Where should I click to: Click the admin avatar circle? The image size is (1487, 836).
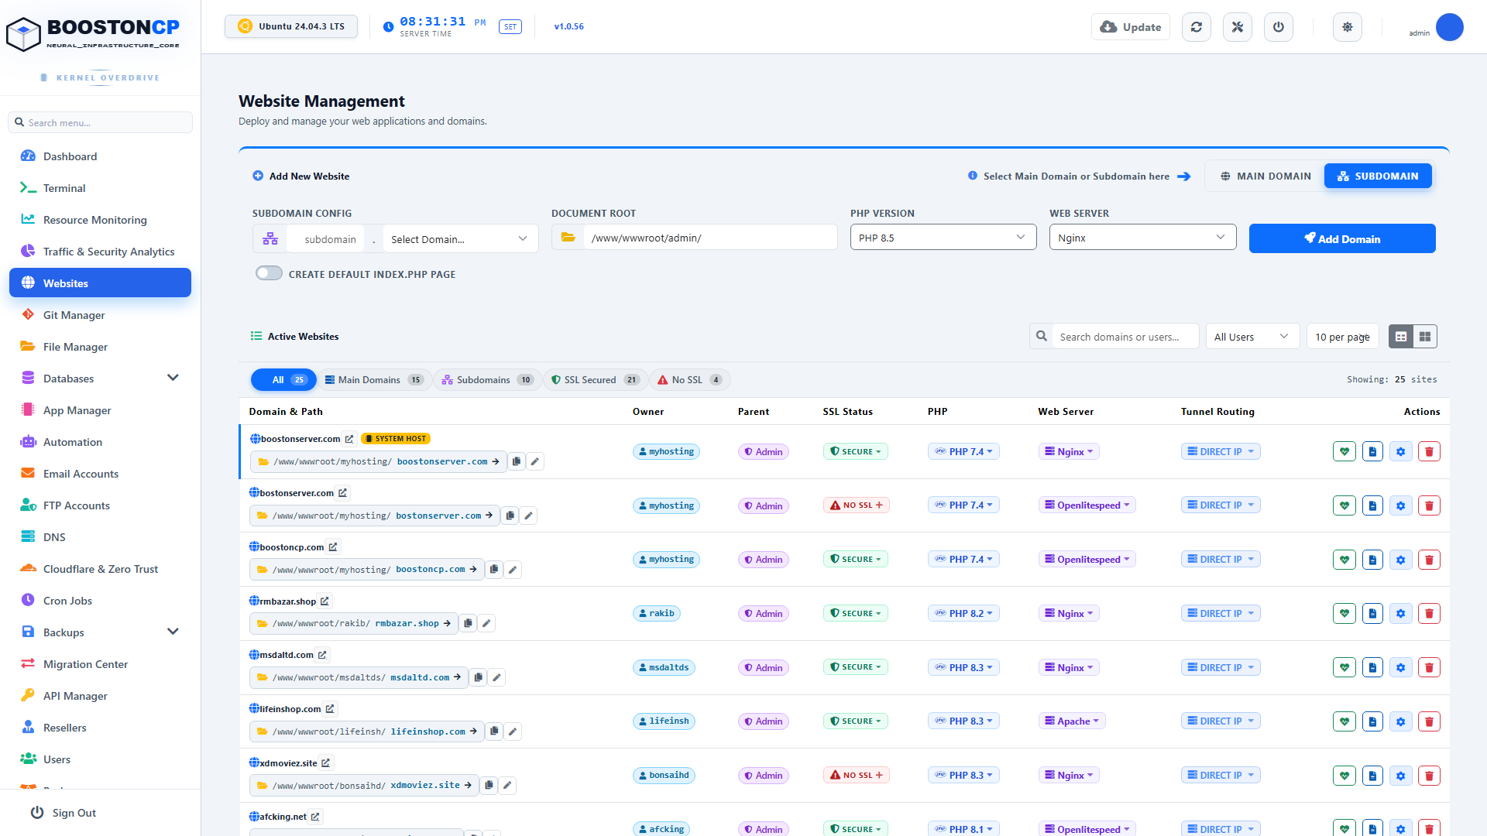pos(1449,27)
